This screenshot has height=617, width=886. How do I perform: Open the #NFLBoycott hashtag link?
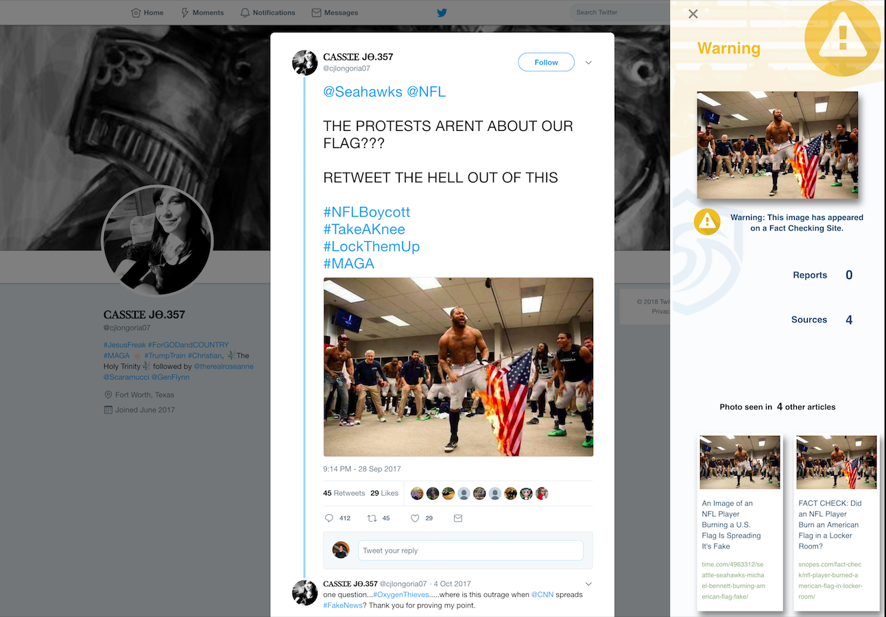point(366,212)
